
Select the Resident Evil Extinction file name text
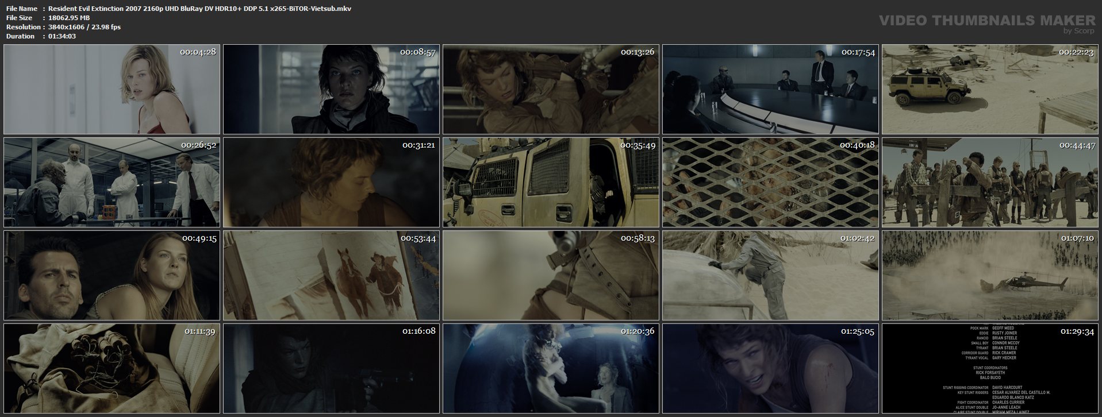point(199,9)
